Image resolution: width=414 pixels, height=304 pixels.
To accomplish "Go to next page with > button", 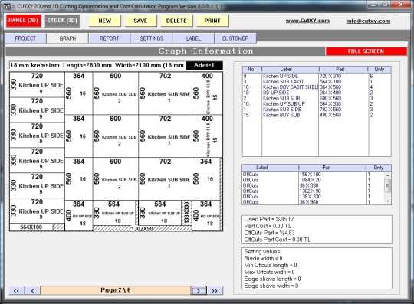I will pyautogui.click(x=199, y=290).
